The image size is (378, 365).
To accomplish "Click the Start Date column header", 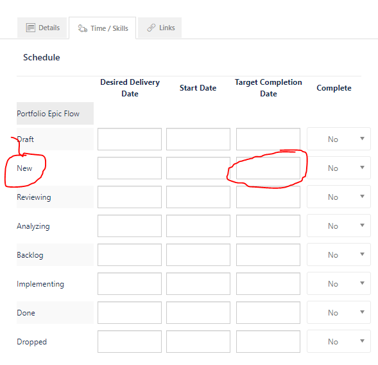I will point(198,88).
